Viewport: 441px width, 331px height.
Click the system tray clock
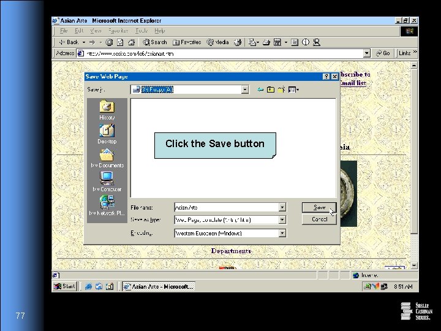point(403,286)
